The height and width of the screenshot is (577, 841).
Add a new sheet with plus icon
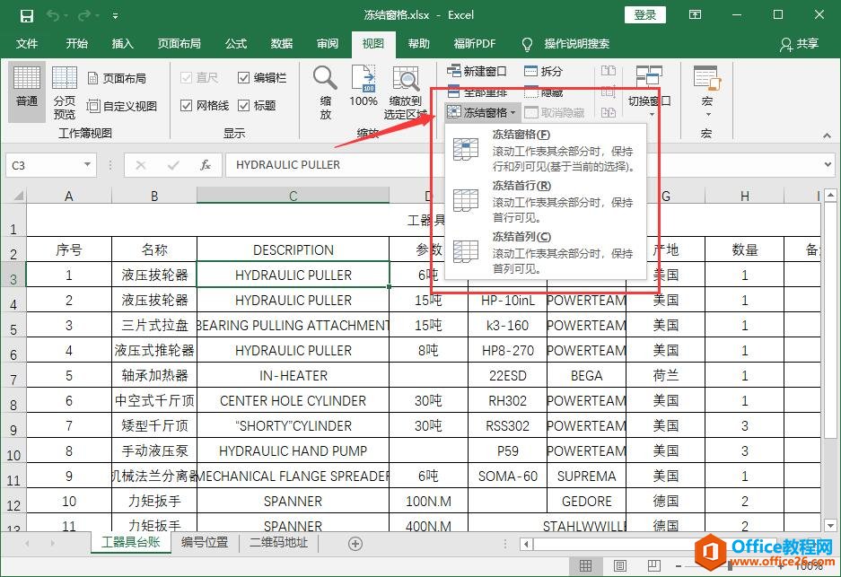pos(355,544)
